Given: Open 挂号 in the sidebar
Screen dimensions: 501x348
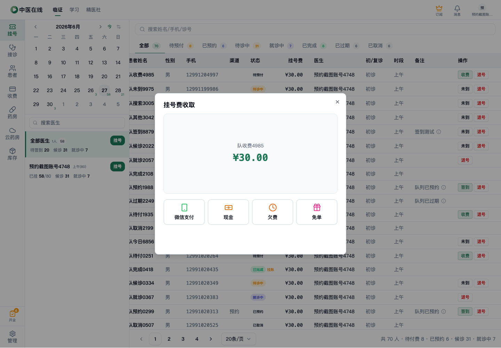Looking at the screenshot, I should (x=12, y=30).
